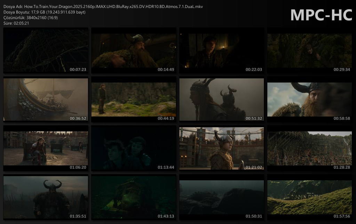Select the red-bearded Viking thumbnail at 00:58:58

pyautogui.click(x=309, y=99)
